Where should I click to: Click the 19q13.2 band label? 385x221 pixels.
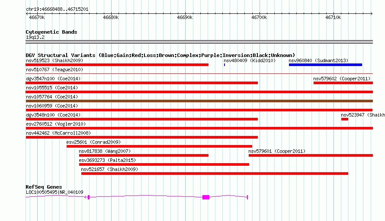(x=35, y=37)
